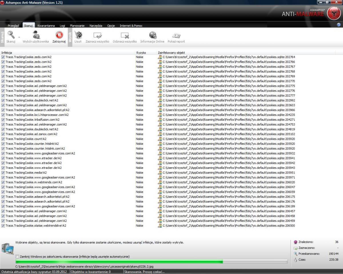Click the Czas timer icon
This screenshot has height=274, width=343.
pos(296,260)
